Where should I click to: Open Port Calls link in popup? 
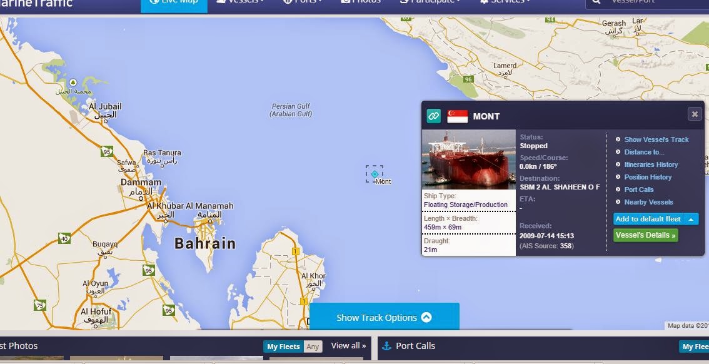coord(639,190)
